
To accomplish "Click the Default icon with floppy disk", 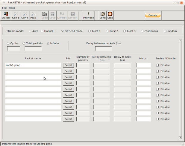I will click(x=73, y=16).
